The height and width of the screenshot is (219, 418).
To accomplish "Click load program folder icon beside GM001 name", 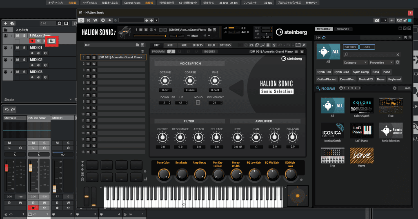I will point(209,30).
